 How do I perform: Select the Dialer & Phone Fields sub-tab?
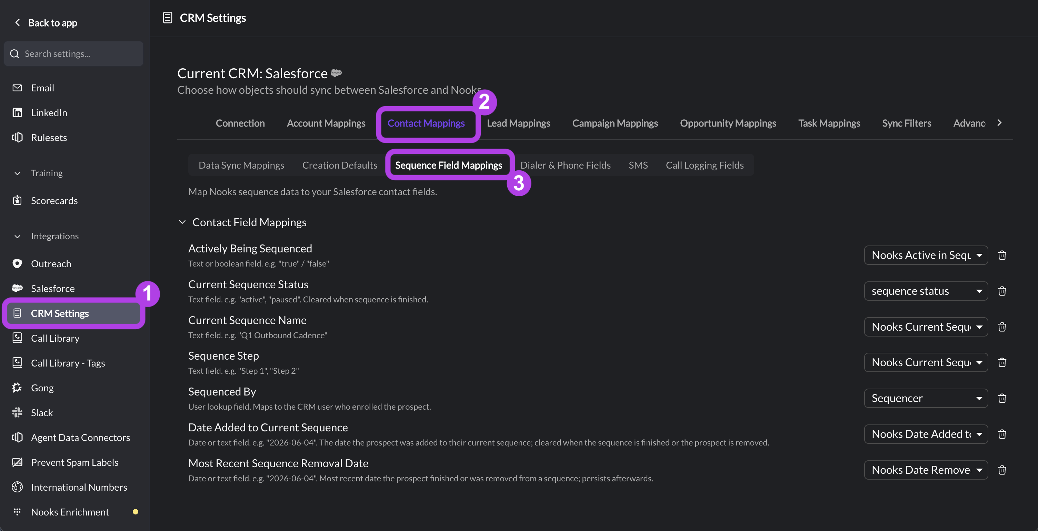point(565,165)
